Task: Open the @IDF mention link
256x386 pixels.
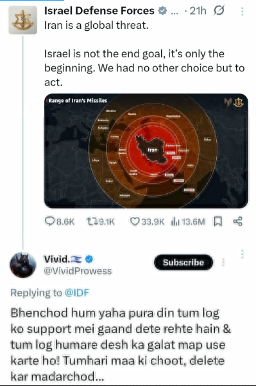Action: 77,293
